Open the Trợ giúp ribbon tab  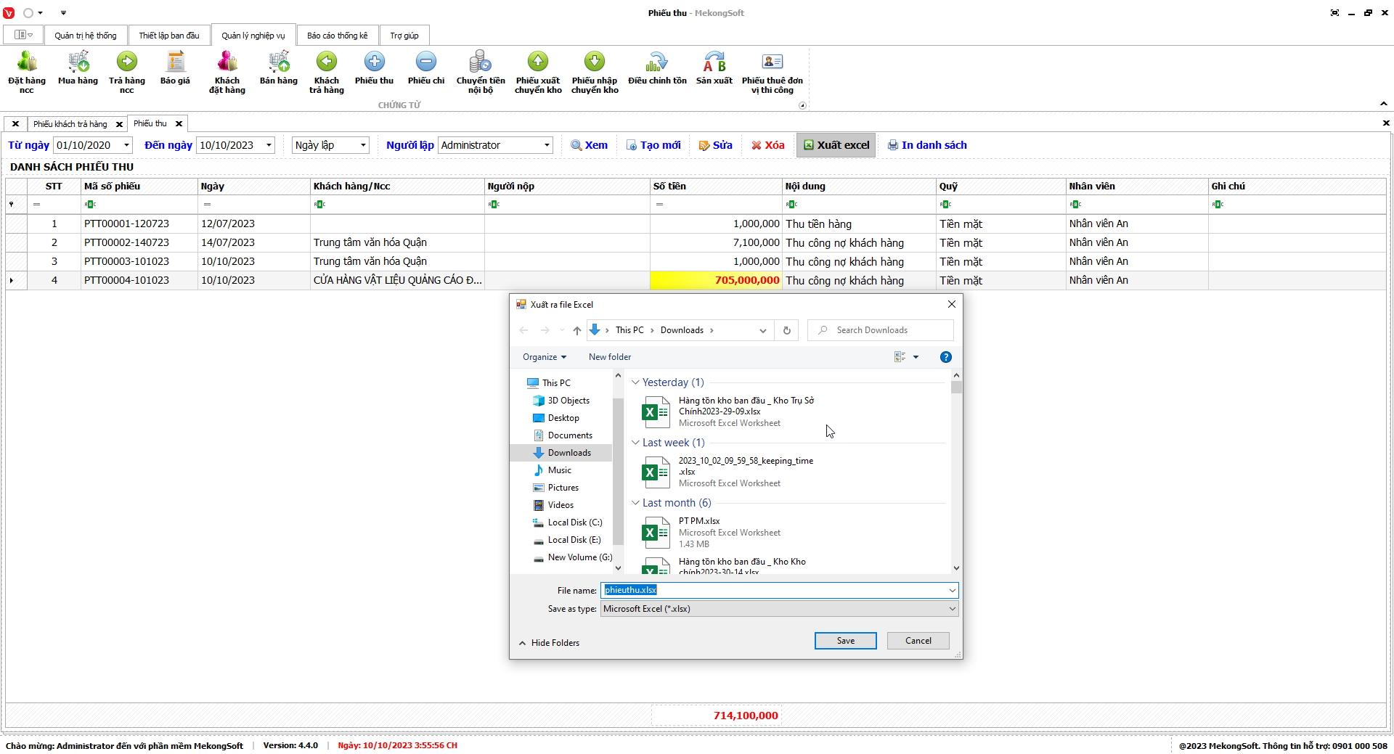tap(404, 36)
